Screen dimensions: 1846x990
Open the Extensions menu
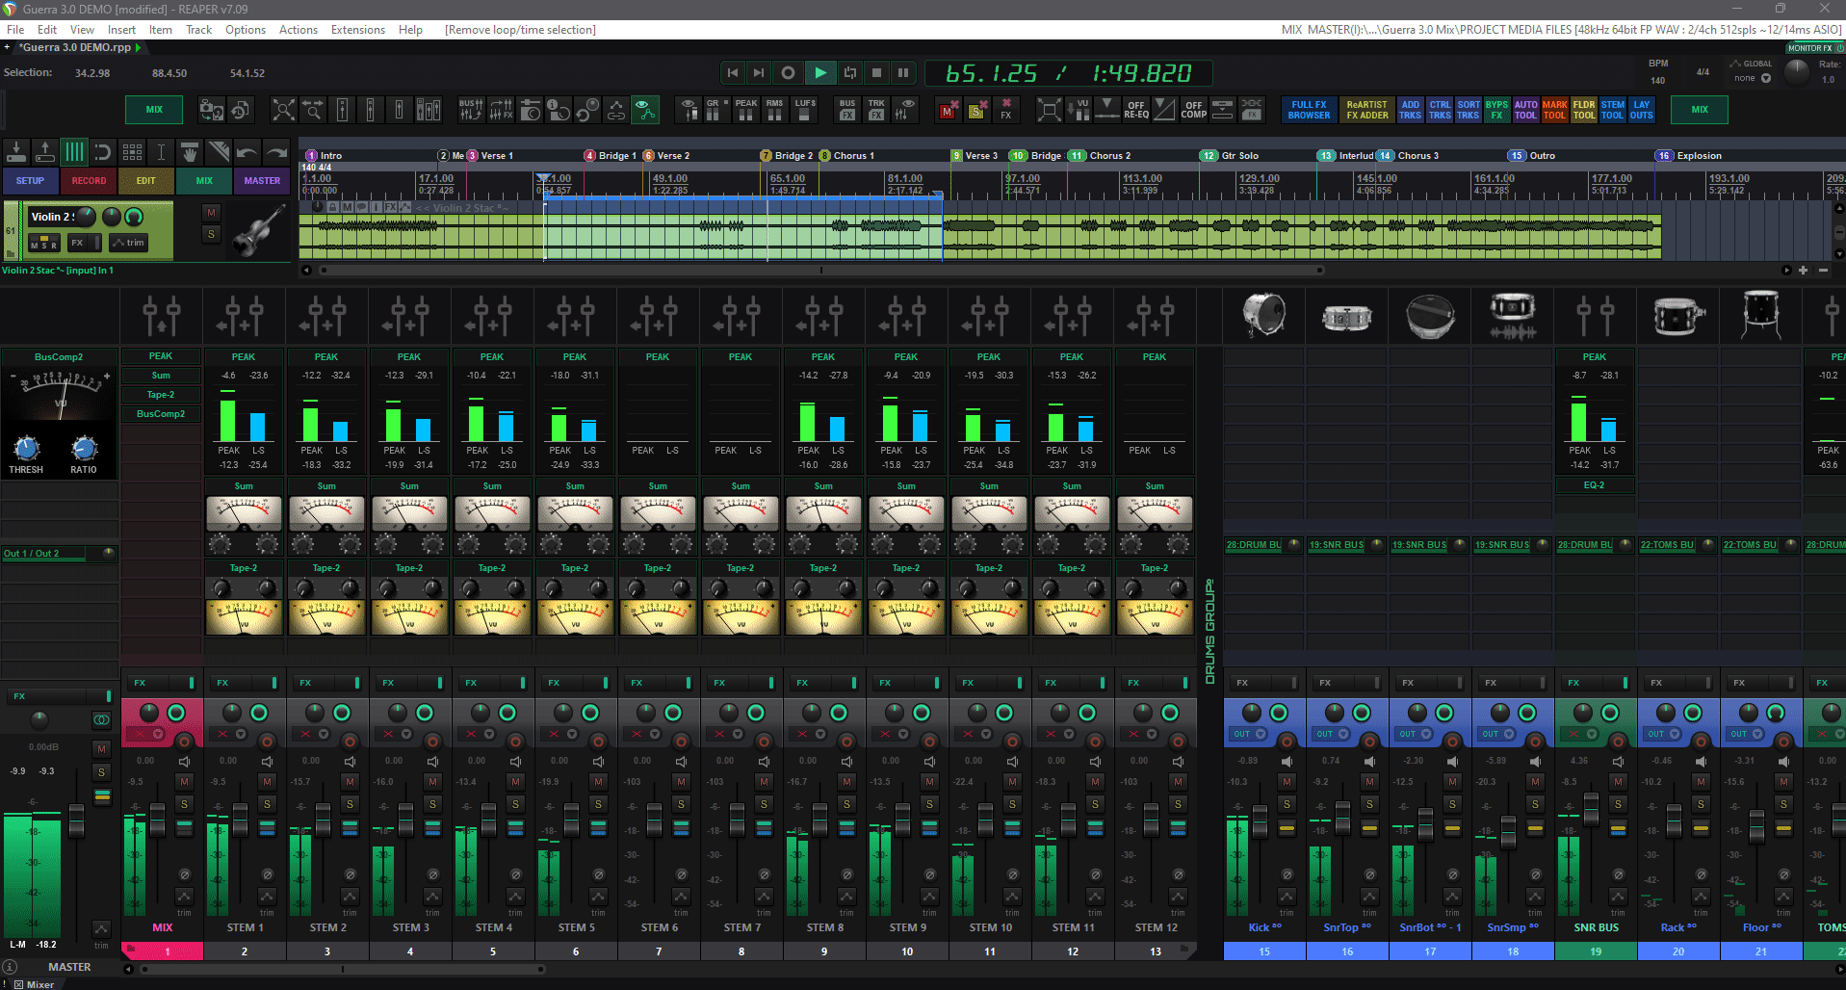coord(358,30)
